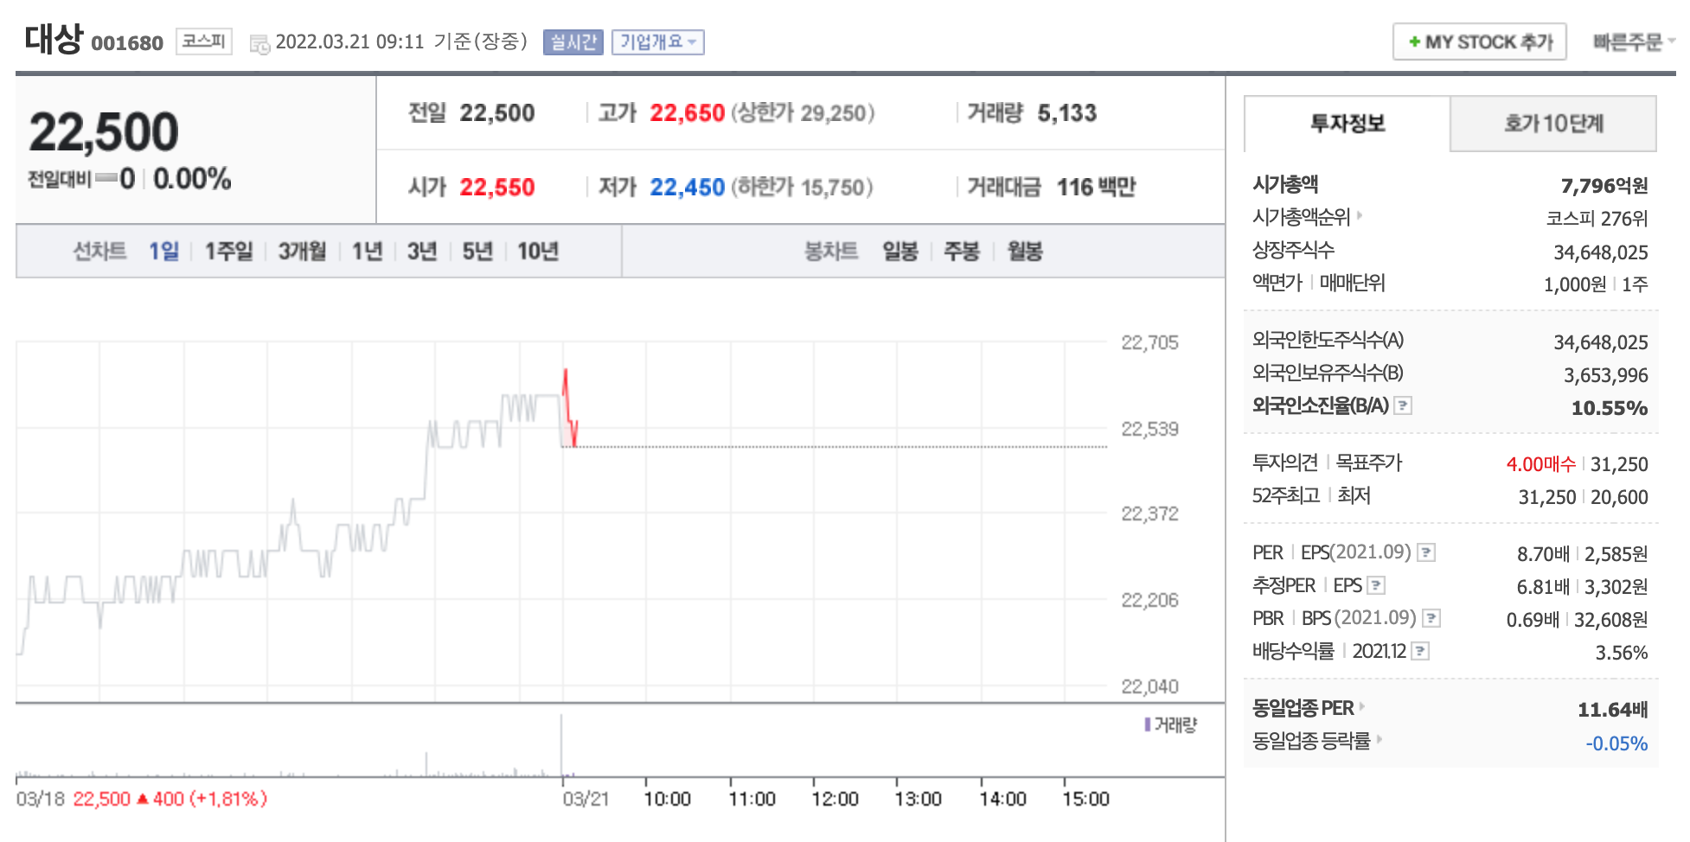Image resolution: width=1690 pixels, height=842 pixels.
Task: Click the 4.00매수 investment opinion
Action: (x=1540, y=464)
